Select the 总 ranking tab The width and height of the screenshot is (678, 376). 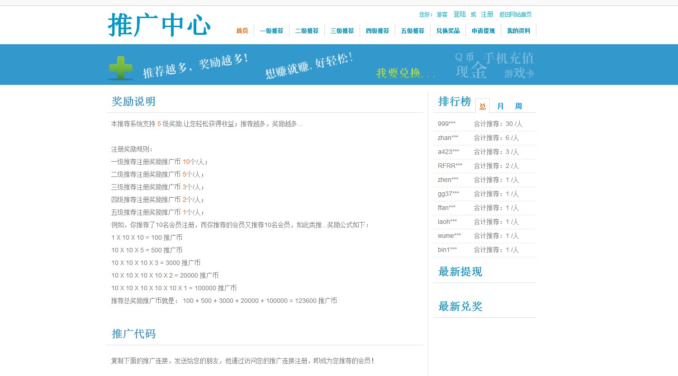coord(482,105)
